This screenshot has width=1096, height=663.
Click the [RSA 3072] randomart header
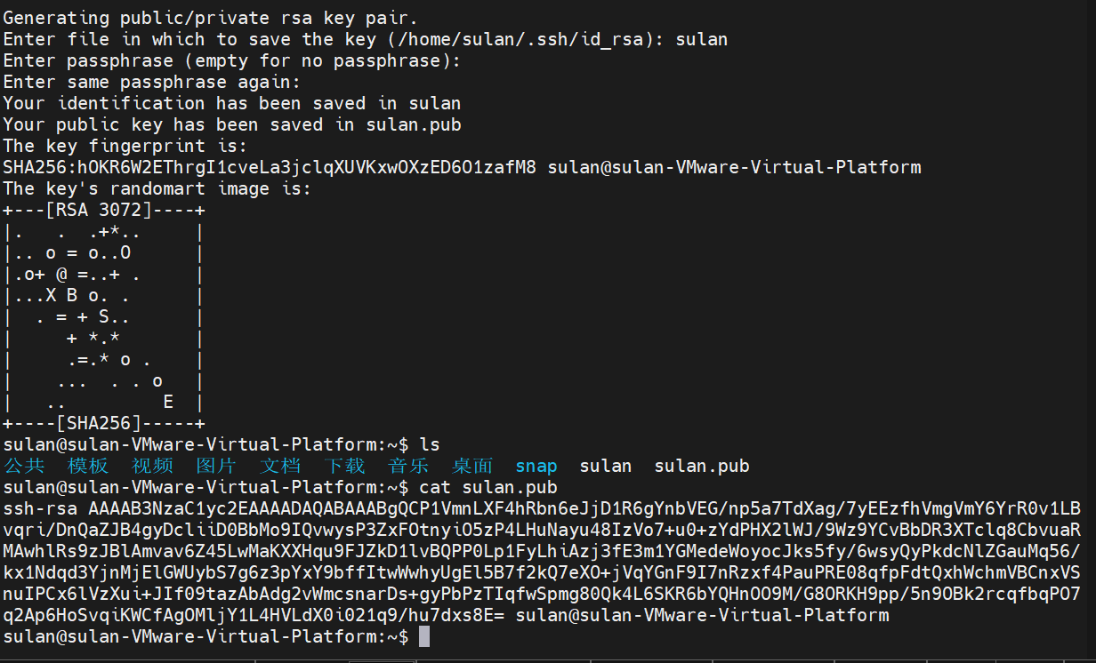(x=104, y=210)
